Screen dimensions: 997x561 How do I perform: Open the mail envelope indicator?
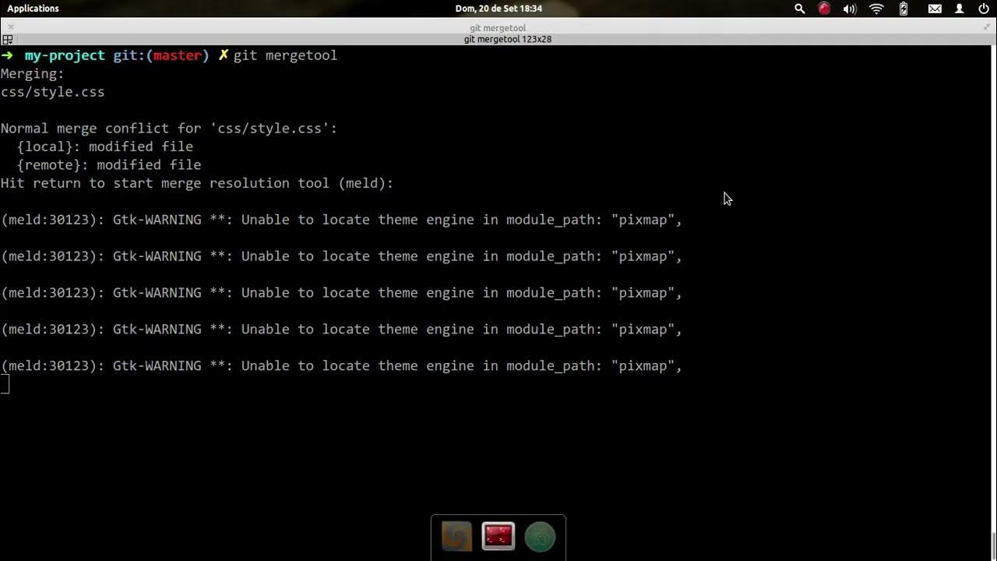coord(935,9)
